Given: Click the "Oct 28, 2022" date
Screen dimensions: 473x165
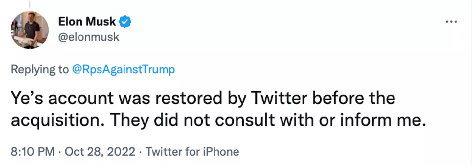Looking at the screenshot, I should [100, 152].
